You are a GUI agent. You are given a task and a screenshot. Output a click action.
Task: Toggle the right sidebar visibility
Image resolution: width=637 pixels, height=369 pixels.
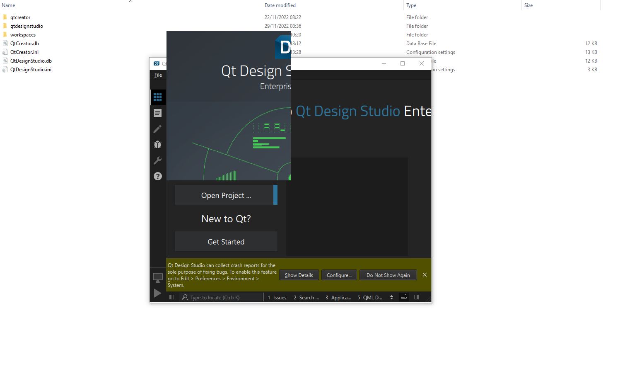point(416,297)
